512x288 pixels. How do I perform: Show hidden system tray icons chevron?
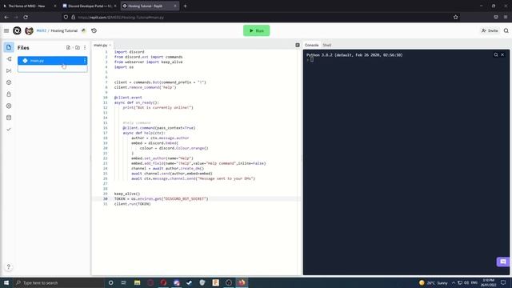click(454, 282)
